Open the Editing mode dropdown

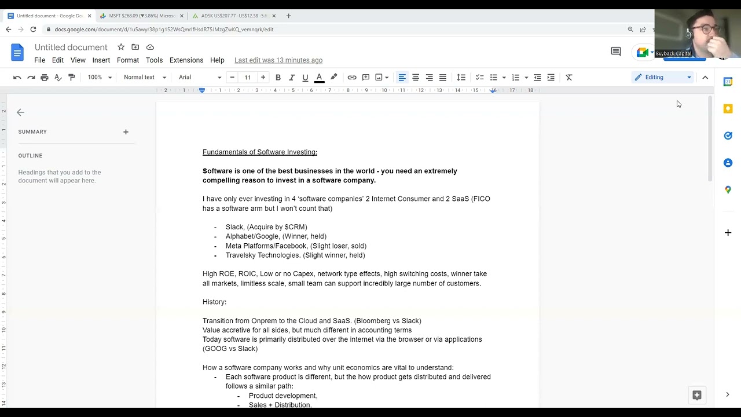pos(663,77)
